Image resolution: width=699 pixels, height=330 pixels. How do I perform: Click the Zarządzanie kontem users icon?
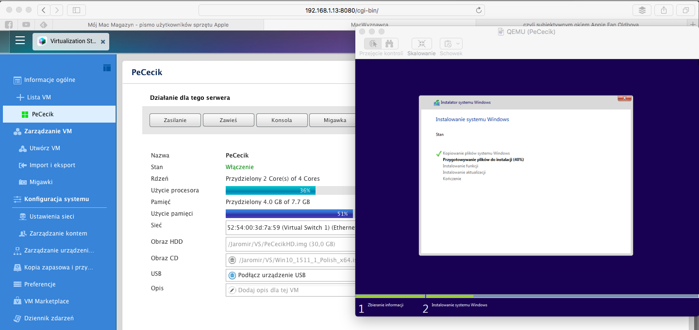pos(22,234)
